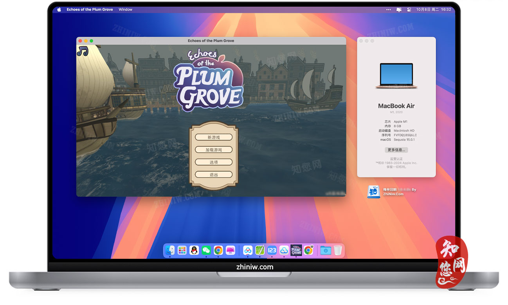The height and width of the screenshot is (305, 508).
Task: Open the Trash in dock
Action: click(x=338, y=250)
